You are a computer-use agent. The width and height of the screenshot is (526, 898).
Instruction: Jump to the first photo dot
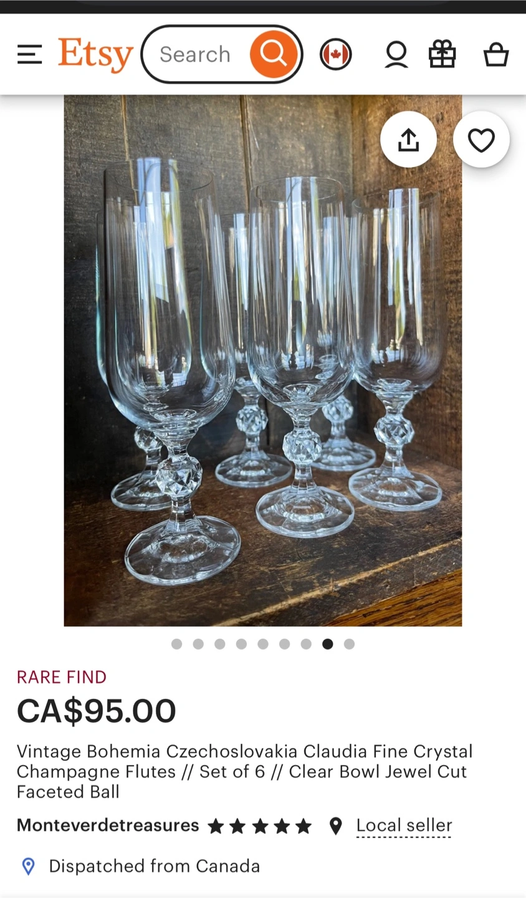[177, 644]
